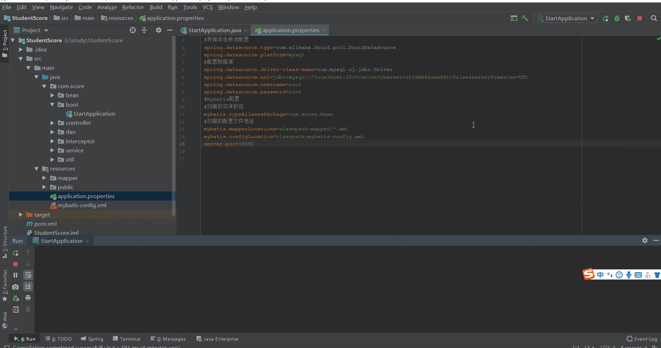Open the StartApplication run configuration dropdown

click(566, 18)
